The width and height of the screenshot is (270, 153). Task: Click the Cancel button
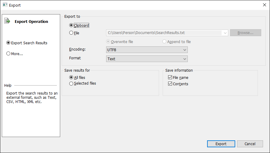pos(250,144)
